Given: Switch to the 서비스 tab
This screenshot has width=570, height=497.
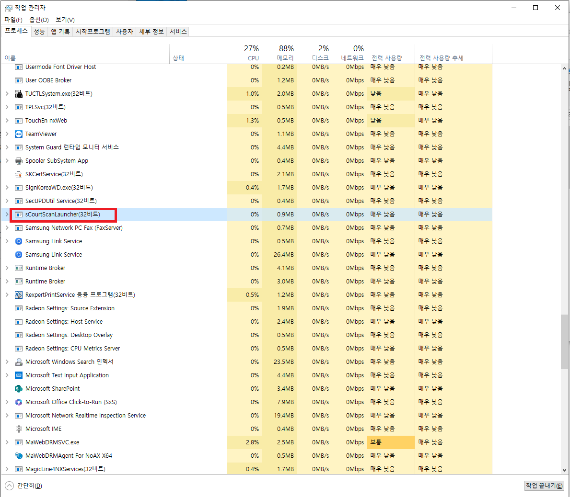Looking at the screenshot, I should [x=178, y=32].
